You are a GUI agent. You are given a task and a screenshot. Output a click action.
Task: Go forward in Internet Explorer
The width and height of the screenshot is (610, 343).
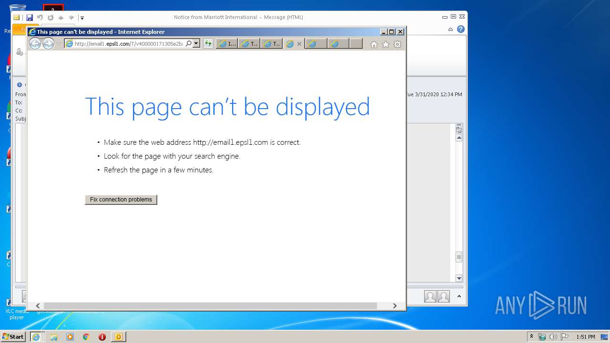click(x=48, y=44)
